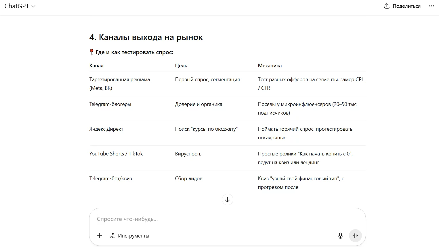The width and height of the screenshot is (439, 247).
Task: Open the Инструменты tools menu
Action: tap(129, 235)
